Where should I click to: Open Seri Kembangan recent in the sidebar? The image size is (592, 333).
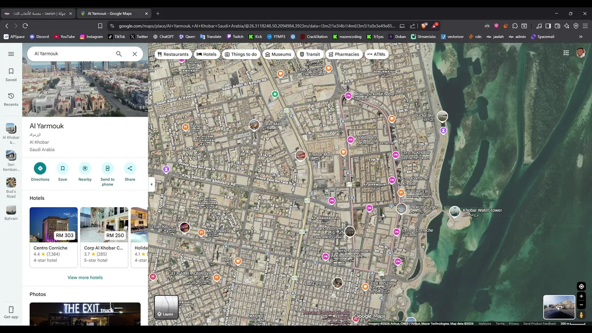11,161
